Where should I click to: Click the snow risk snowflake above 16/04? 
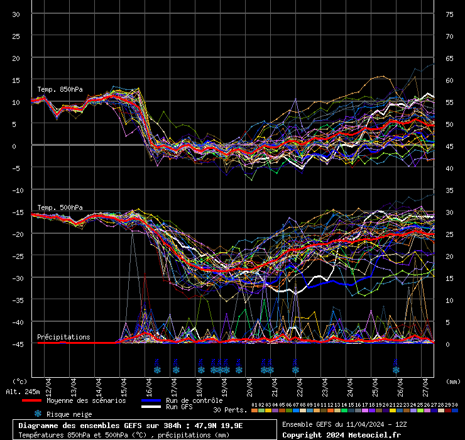click(157, 370)
